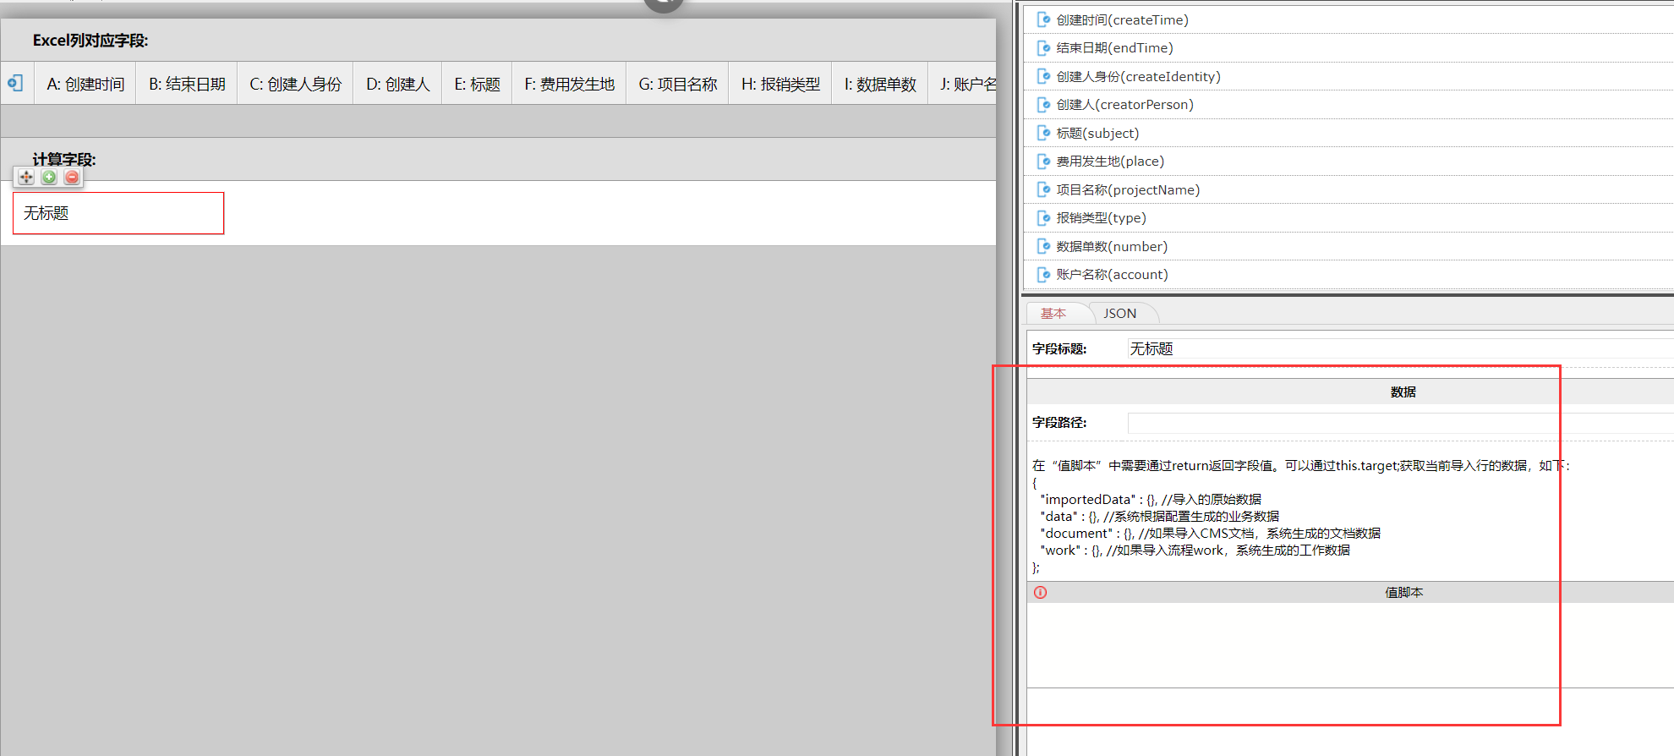Select 账户名称(account) in field list
Image resolution: width=1674 pixels, height=756 pixels.
(1112, 275)
